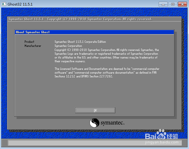Minimize the Ghost32 window

163,4
